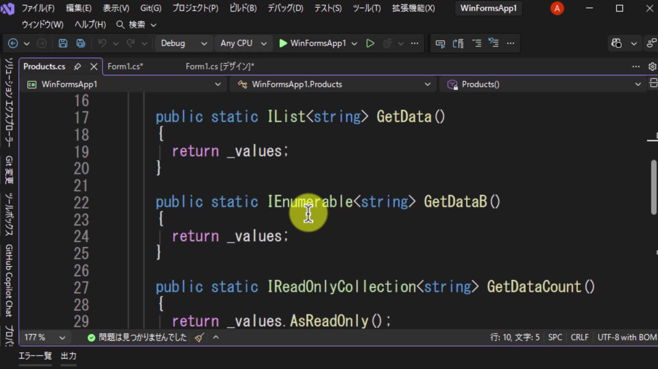Expand the error navigation caret in status bar
Viewport: 658px width, 369px height.
pos(216,337)
